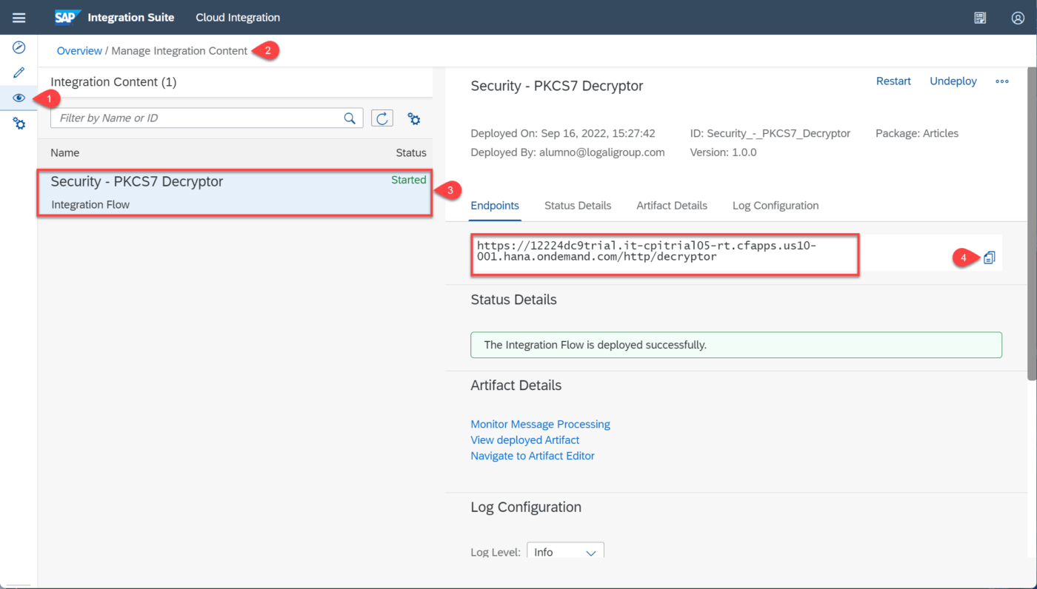Open the Design pencil icon in sidebar
The height and width of the screenshot is (589, 1037).
point(19,73)
